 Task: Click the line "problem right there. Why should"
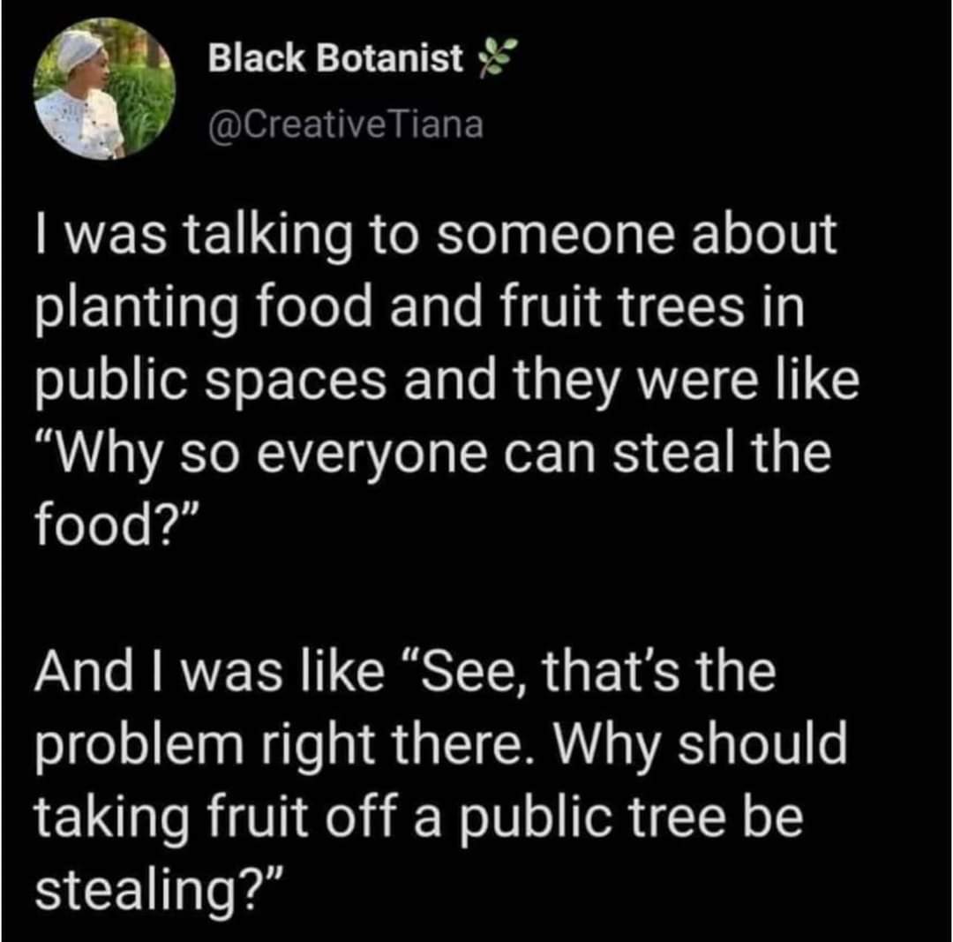point(439,743)
